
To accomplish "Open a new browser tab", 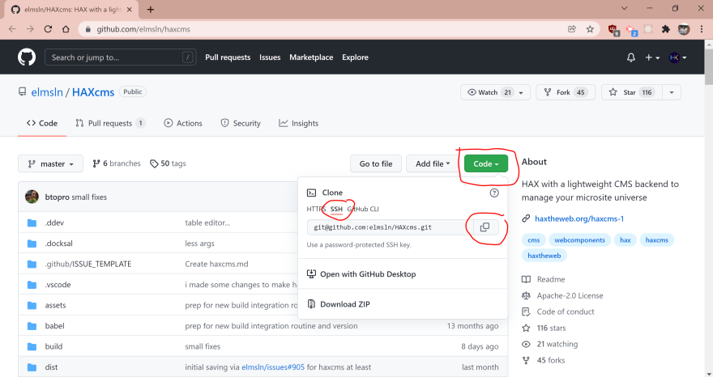I will (x=151, y=9).
